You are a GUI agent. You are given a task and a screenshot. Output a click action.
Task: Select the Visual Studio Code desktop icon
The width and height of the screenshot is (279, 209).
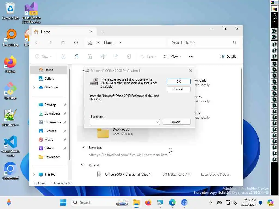tap(10, 146)
